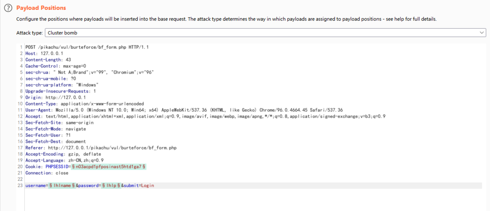
Task: Open the Payload Positions help icon
Action: 8,8
